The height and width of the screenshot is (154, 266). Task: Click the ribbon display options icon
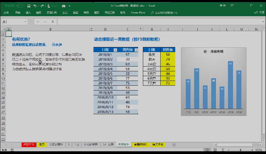232,6
